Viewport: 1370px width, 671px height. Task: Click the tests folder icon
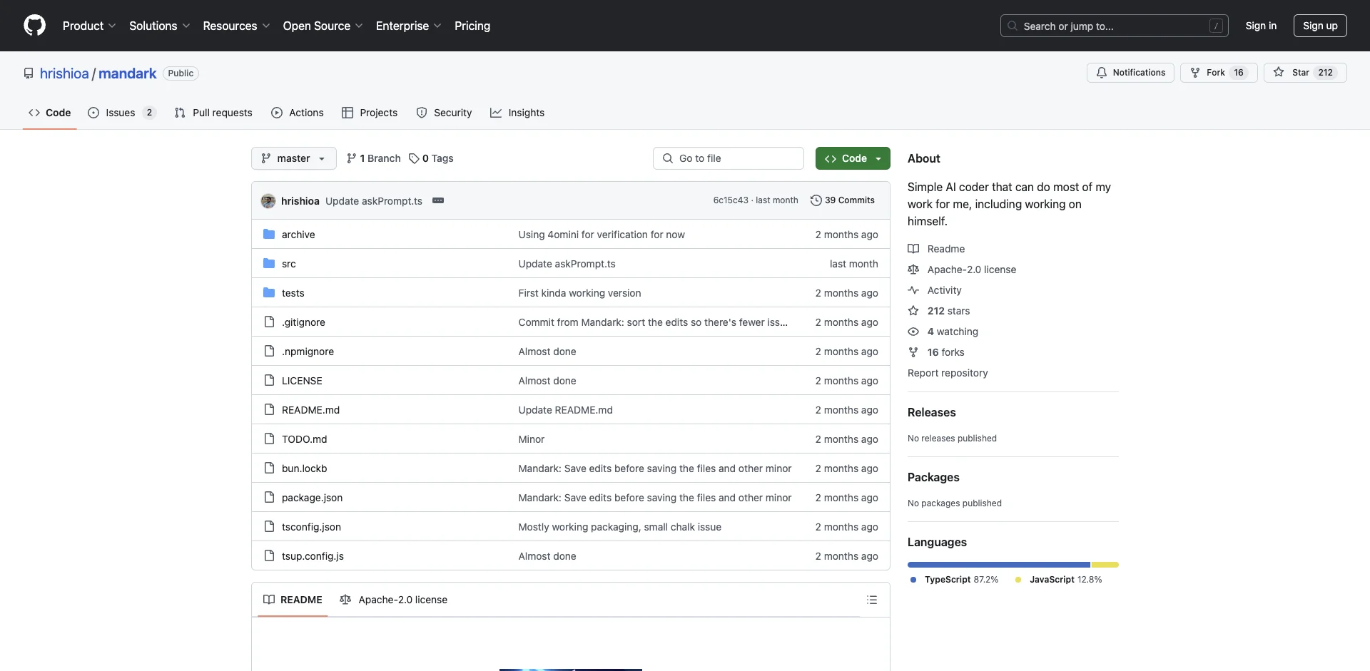coord(269,293)
